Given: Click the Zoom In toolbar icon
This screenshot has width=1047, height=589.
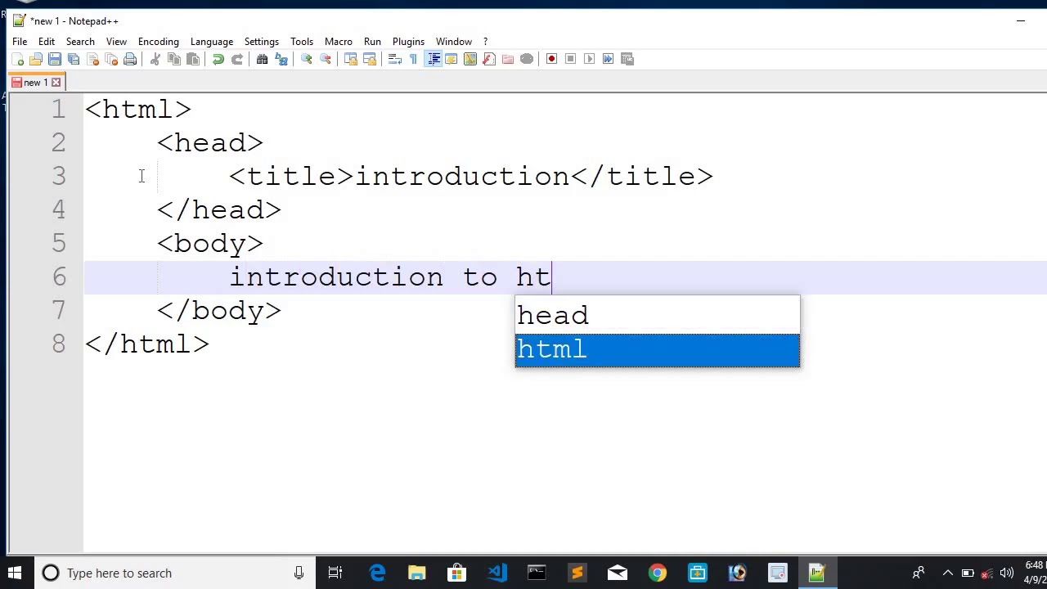Looking at the screenshot, I should coord(307,59).
